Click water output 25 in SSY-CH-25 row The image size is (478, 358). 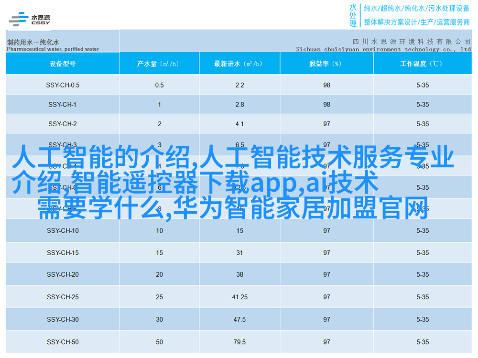coord(160,297)
